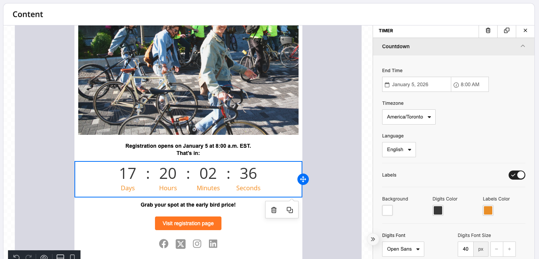Viewport: 539px width, 259px height.
Task: Open the Digits Font dropdown
Action: pos(403,249)
